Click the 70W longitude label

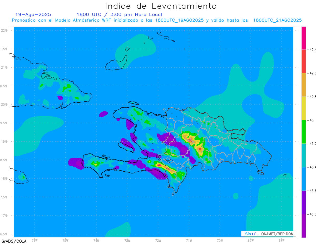[220, 240]
